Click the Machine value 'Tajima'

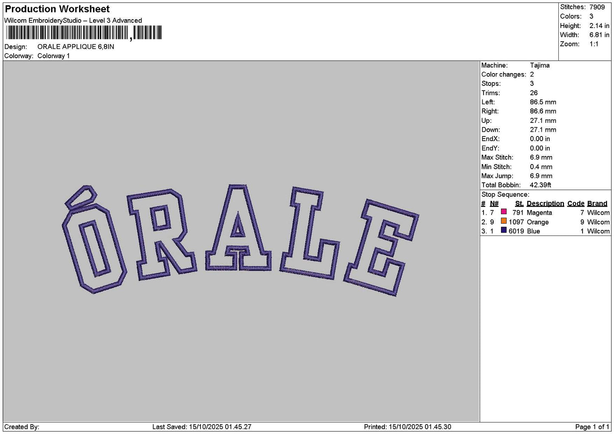[540, 65]
